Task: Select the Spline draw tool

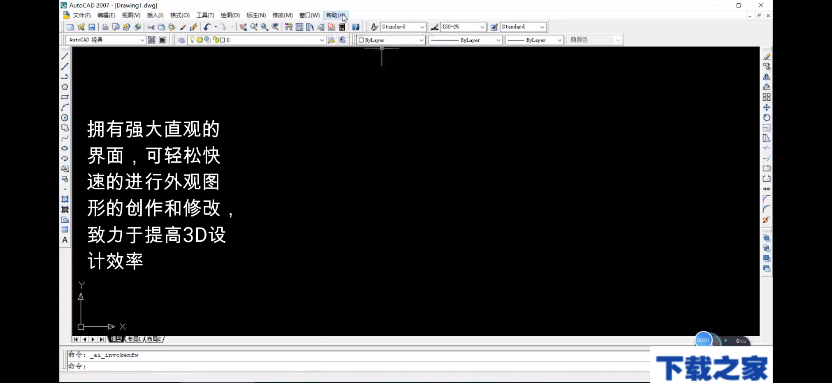Action: point(65,138)
